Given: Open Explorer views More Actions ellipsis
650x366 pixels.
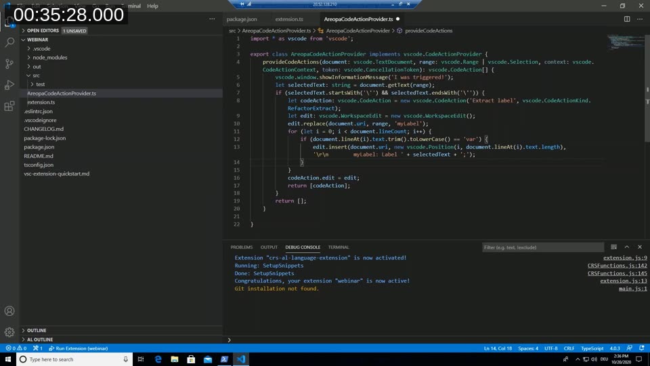Looking at the screenshot, I should point(212,19).
